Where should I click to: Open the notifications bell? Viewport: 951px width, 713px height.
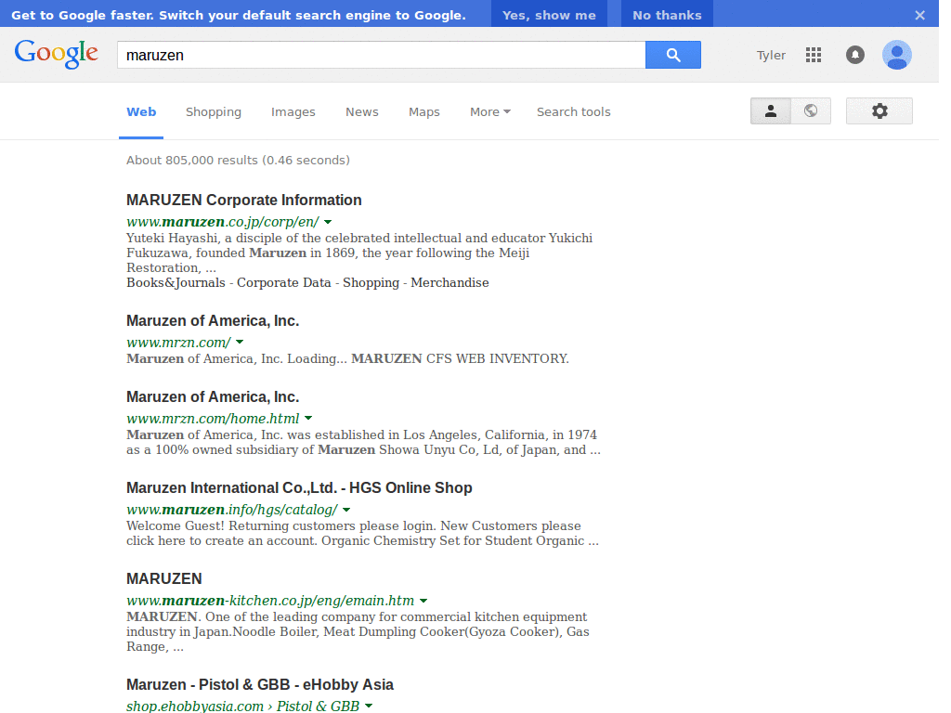855,55
